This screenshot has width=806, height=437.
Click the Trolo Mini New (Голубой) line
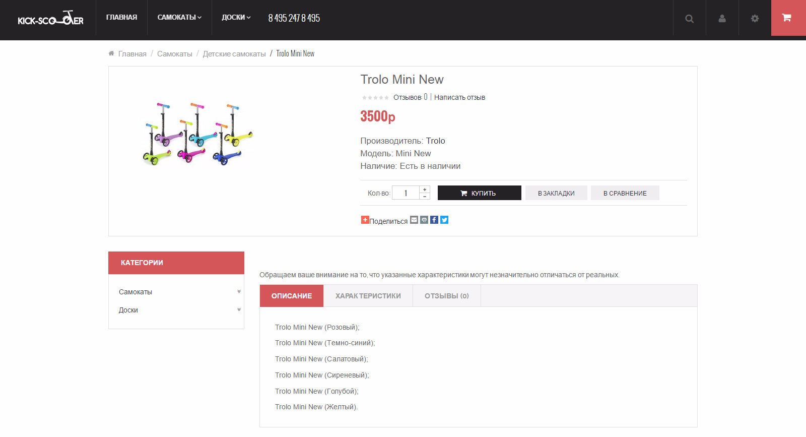tap(317, 391)
